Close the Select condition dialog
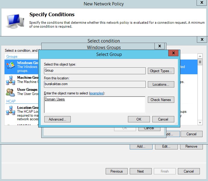The height and width of the screenshot is (181, 208). (x=202, y=39)
